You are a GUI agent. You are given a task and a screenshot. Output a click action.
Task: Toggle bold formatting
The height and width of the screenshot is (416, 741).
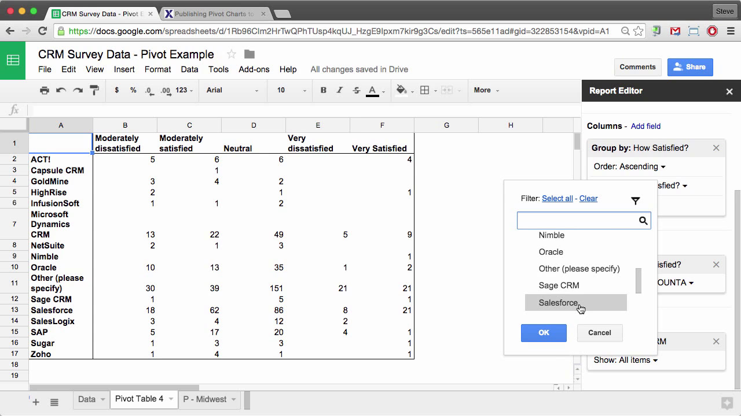click(x=324, y=90)
